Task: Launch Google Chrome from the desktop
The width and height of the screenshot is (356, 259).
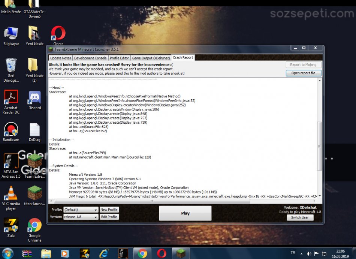Action: tap(34, 230)
